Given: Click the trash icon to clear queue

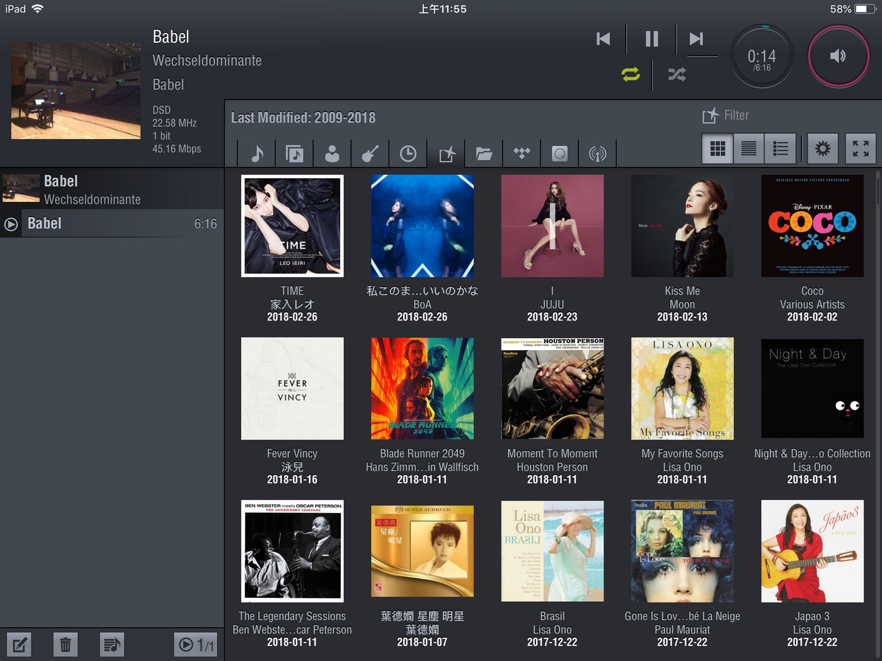Looking at the screenshot, I should coord(65,644).
